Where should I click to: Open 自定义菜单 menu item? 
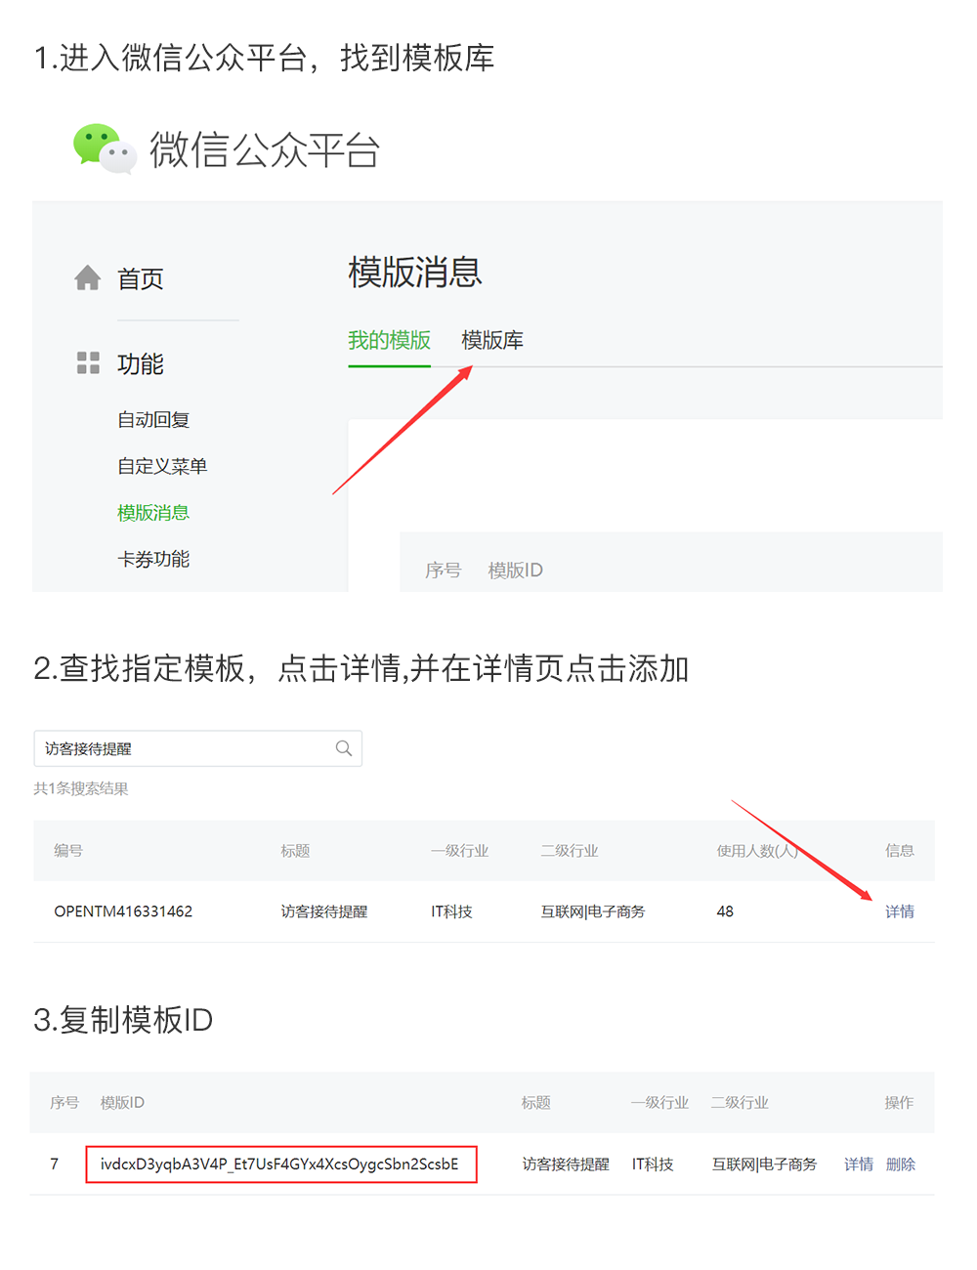point(162,467)
